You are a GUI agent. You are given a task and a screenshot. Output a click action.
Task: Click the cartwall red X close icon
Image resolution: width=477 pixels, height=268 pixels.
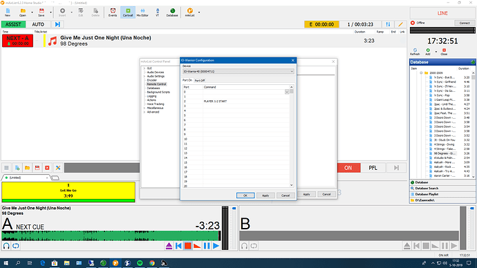(47, 168)
